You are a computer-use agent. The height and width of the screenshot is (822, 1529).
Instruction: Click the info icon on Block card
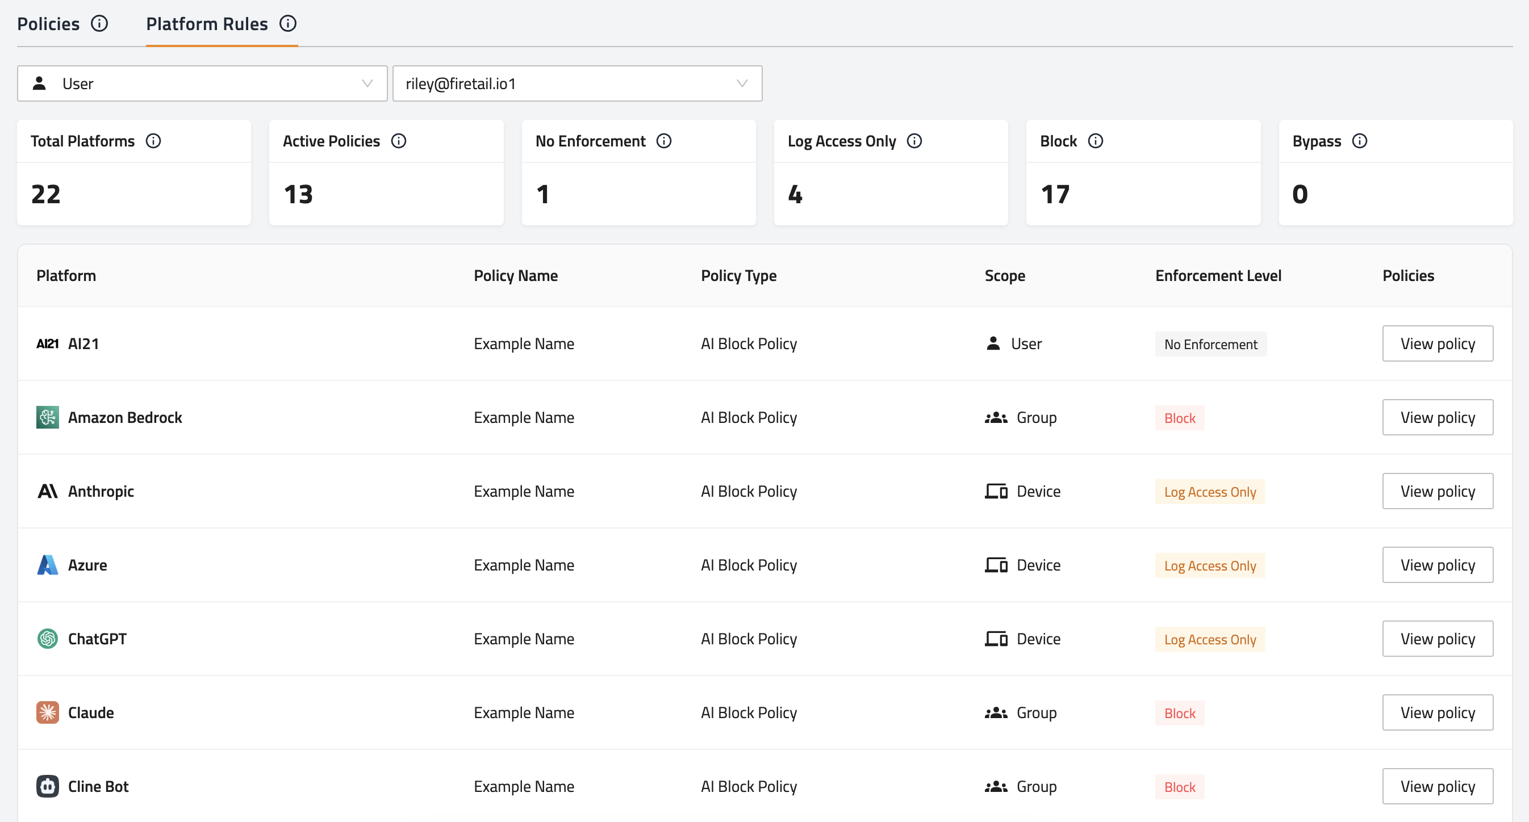[x=1096, y=141]
